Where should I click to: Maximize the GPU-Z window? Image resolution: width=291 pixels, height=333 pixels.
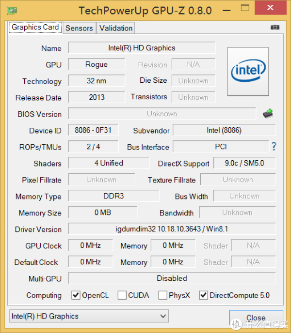245,8
